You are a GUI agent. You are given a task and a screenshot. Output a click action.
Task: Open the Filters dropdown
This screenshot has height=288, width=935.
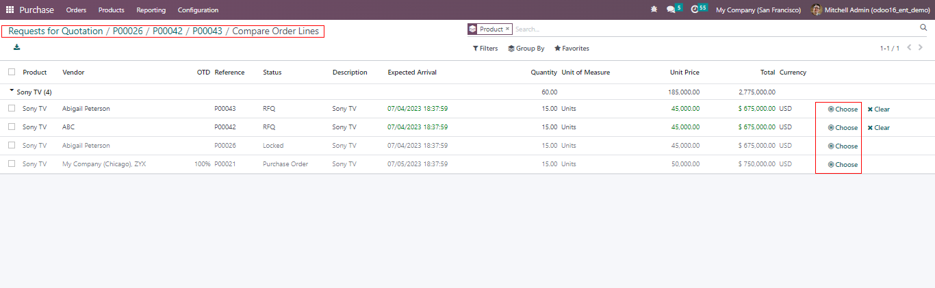click(x=485, y=49)
